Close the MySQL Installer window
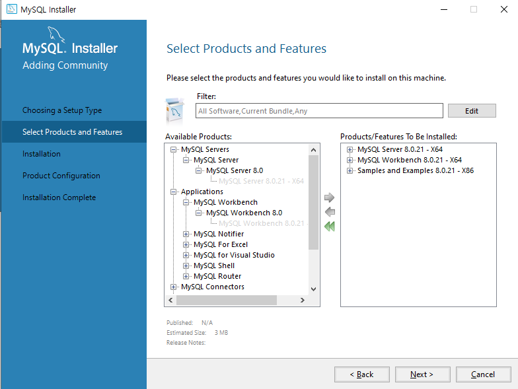518x389 pixels. (503, 9)
